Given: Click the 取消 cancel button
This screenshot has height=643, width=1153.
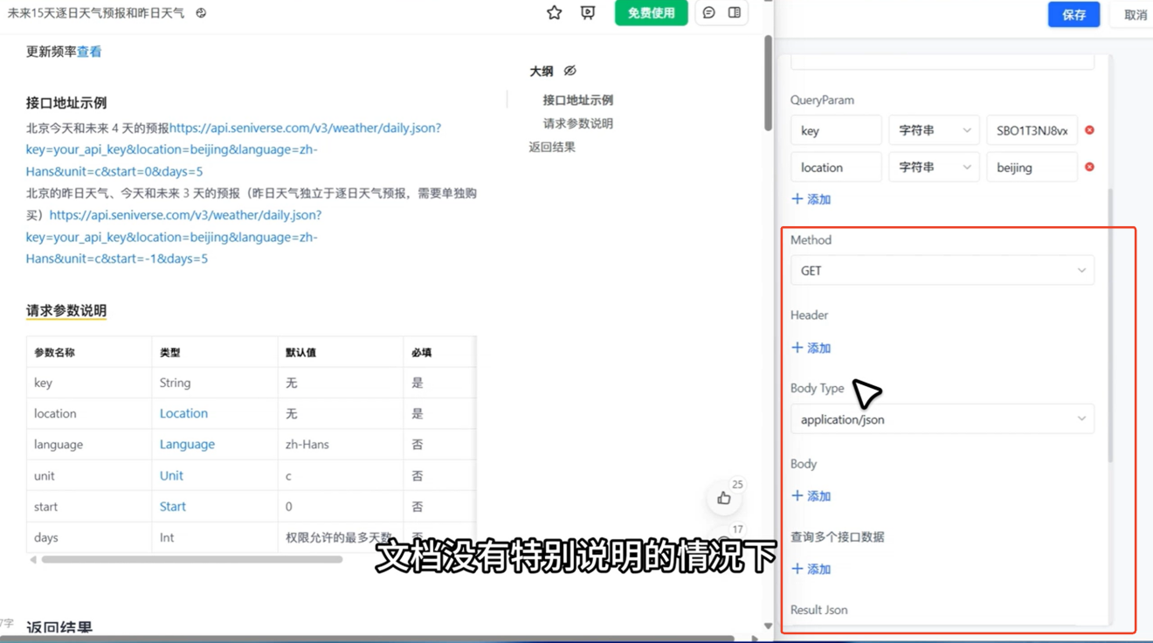Looking at the screenshot, I should click(x=1135, y=14).
